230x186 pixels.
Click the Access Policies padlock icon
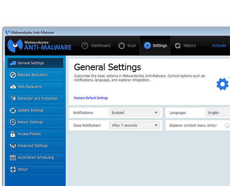[x=13, y=134]
